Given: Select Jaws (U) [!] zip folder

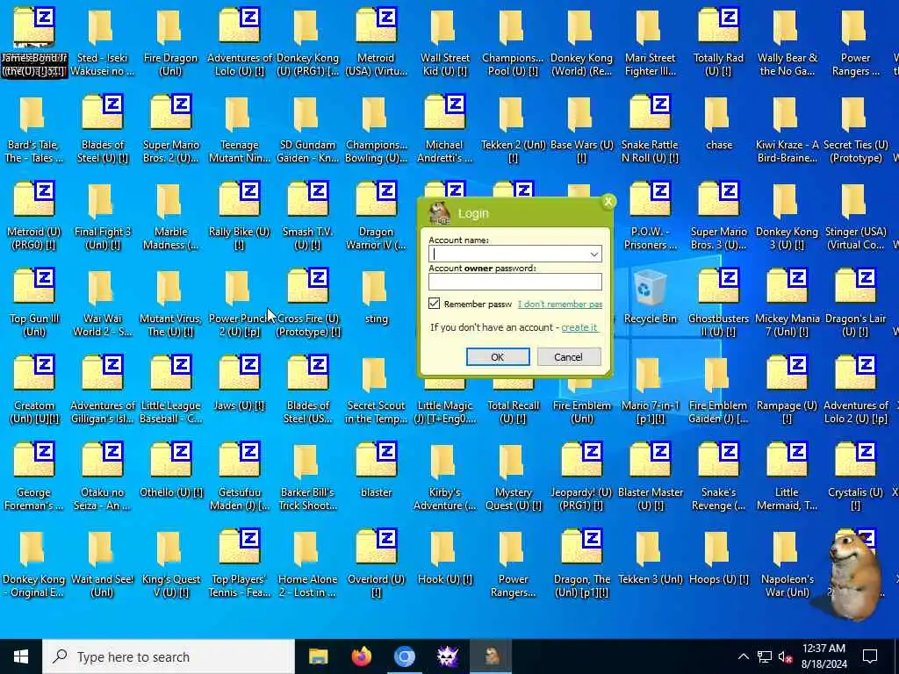Looking at the screenshot, I should pyautogui.click(x=239, y=384).
